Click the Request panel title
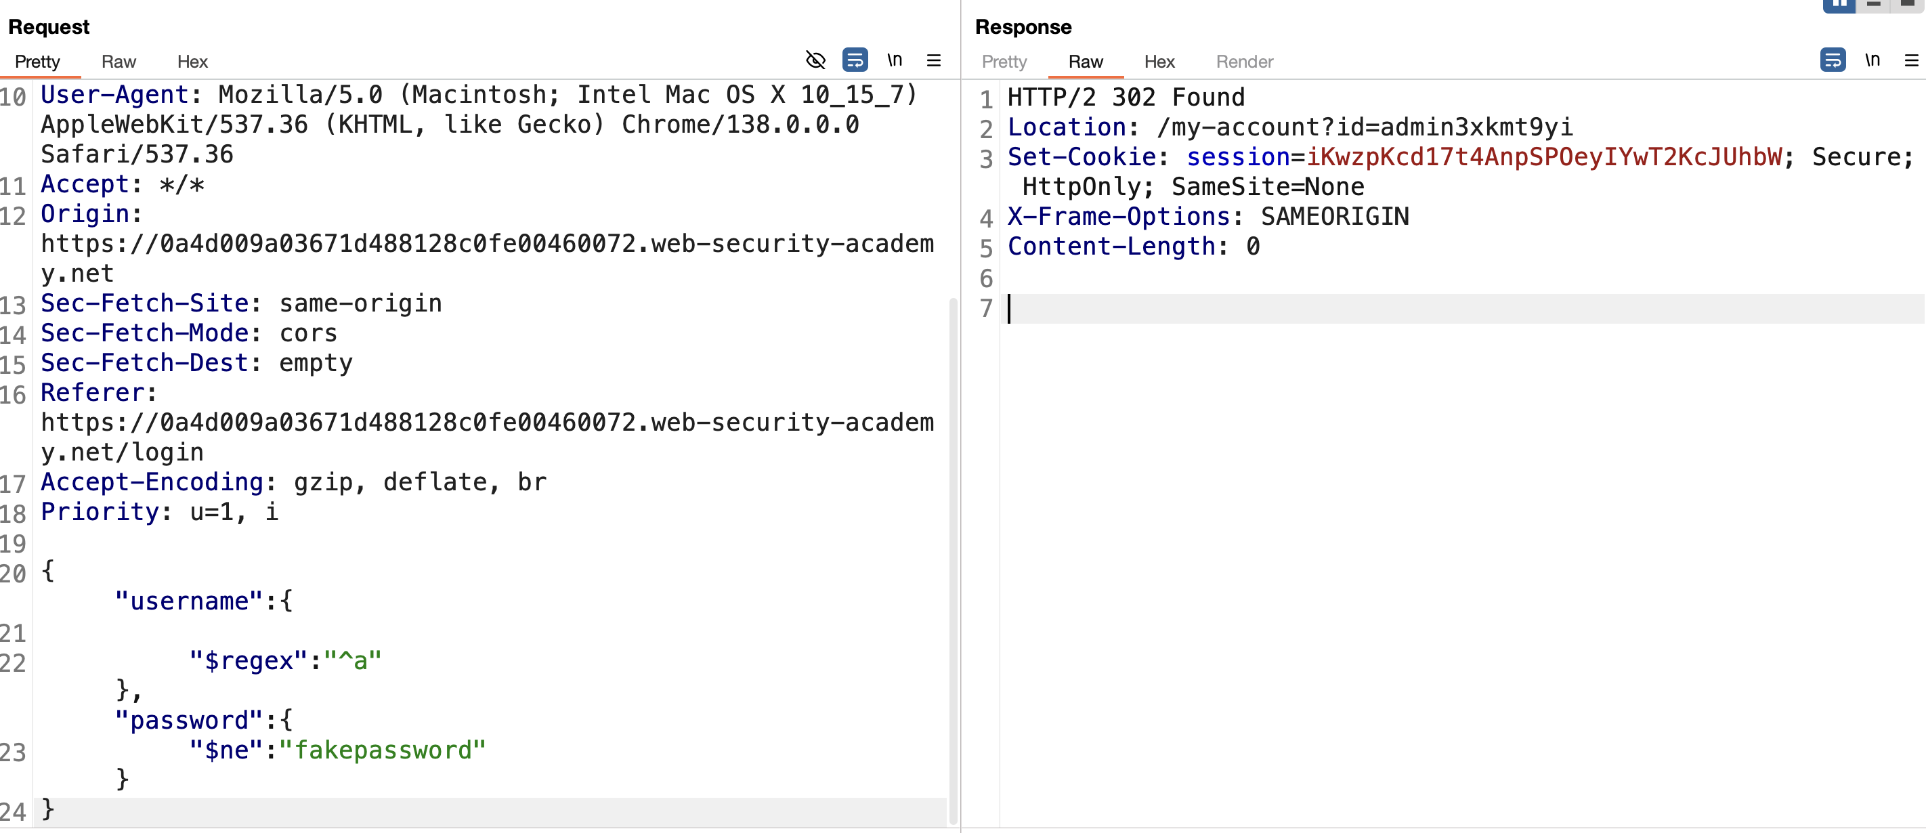This screenshot has height=833, width=1926. pyautogui.click(x=49, y=27)
